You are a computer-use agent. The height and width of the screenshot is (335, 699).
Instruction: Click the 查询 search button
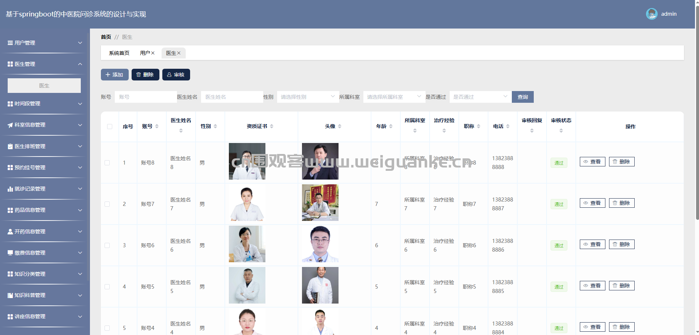(x=522, y=97)
